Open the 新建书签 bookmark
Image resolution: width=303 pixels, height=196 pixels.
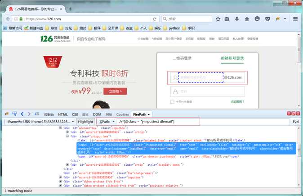click(x=34, y=28)
